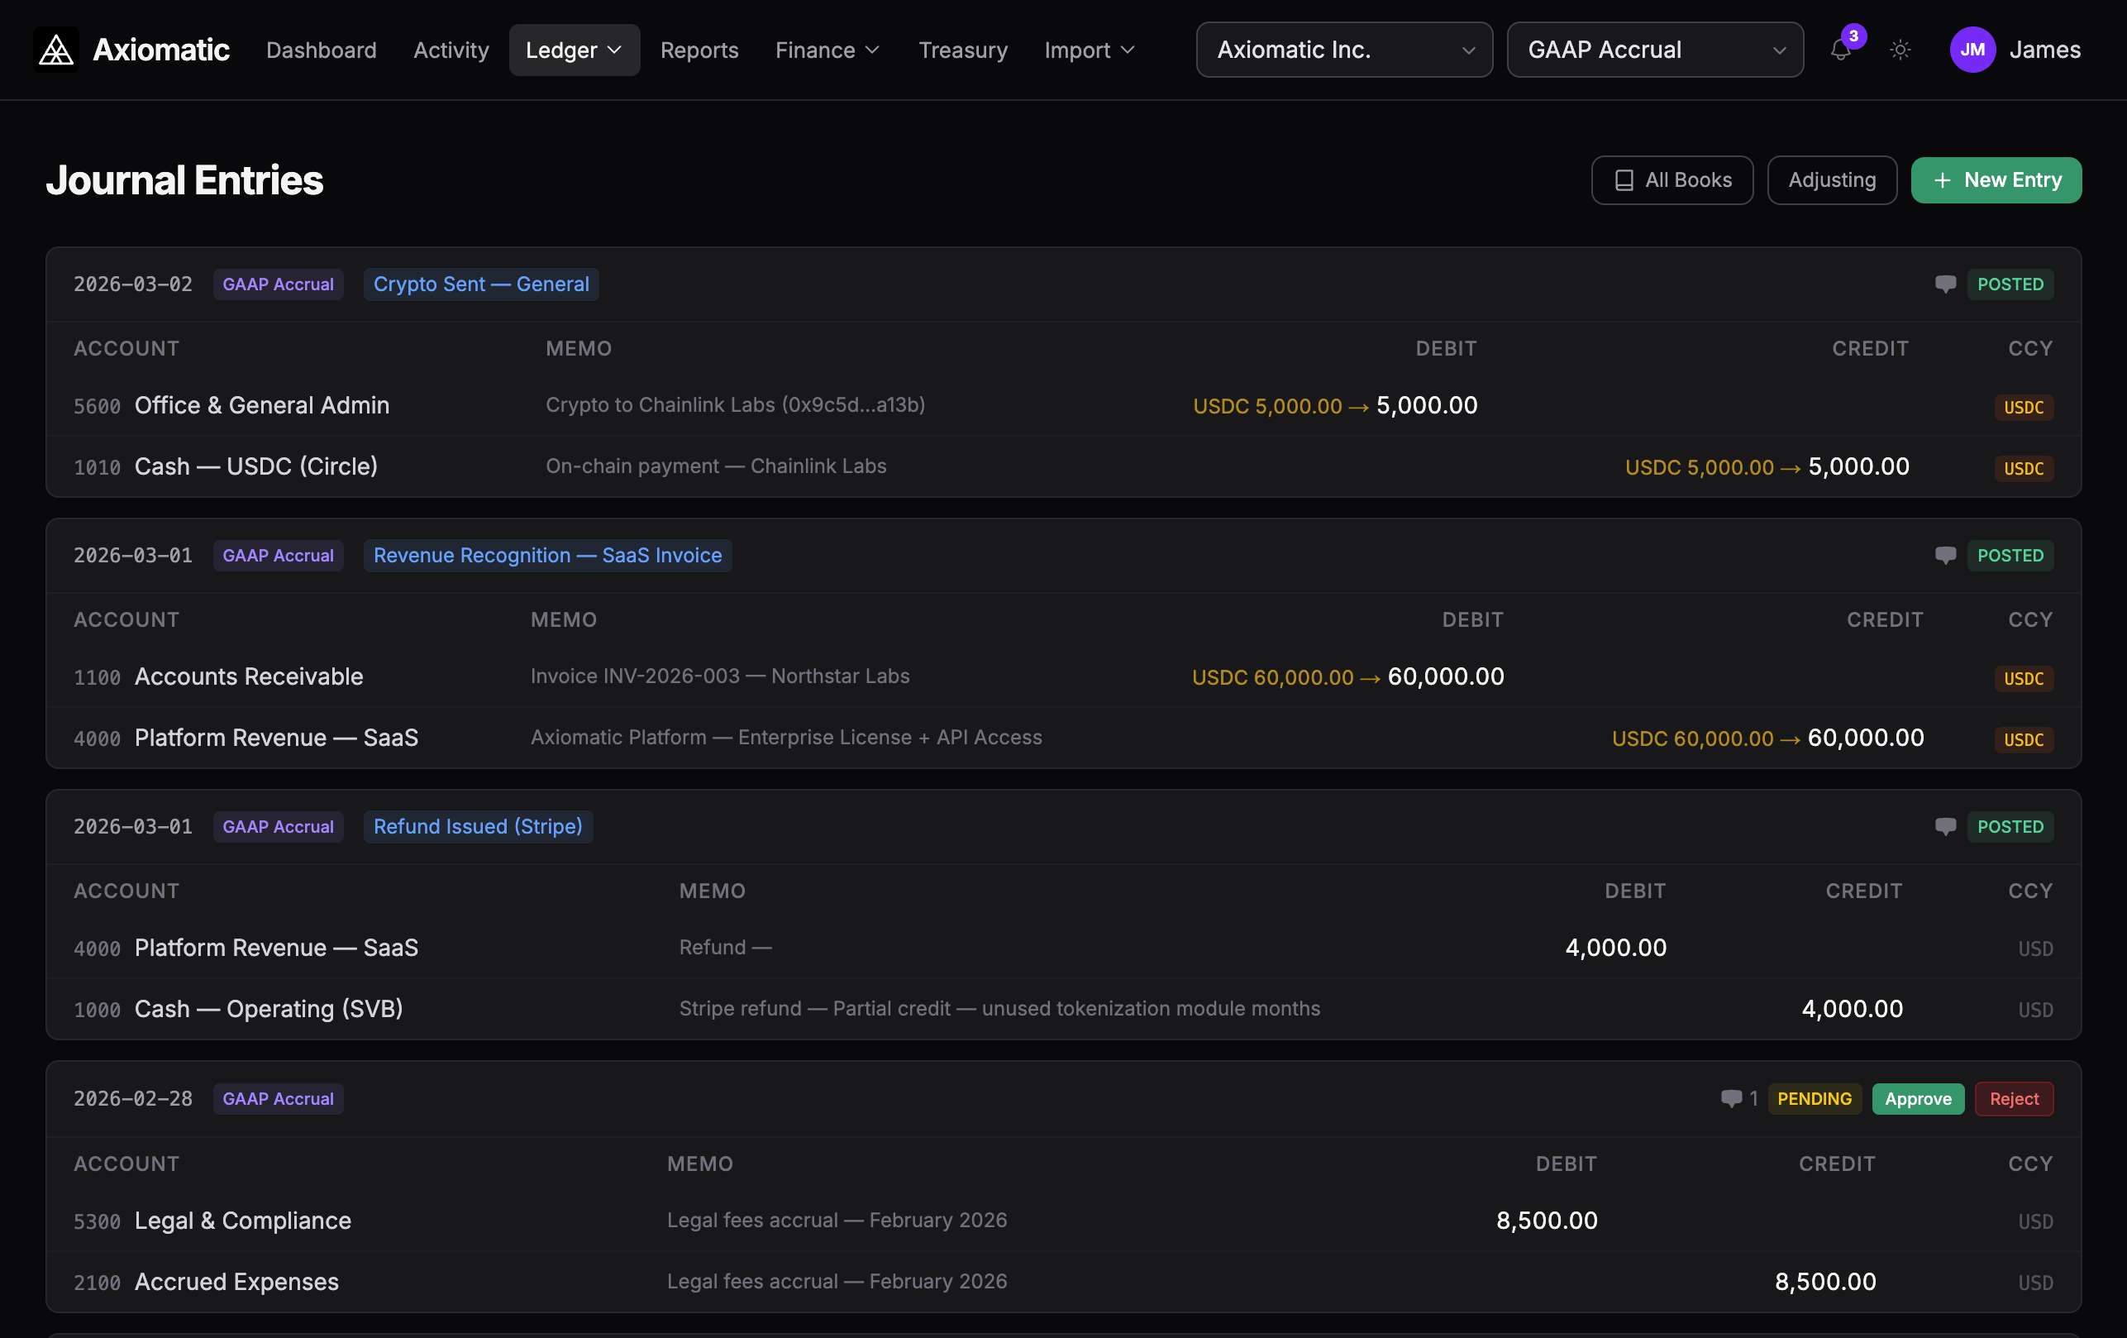Open comment thread on pending entry

click(1731, 1098)
